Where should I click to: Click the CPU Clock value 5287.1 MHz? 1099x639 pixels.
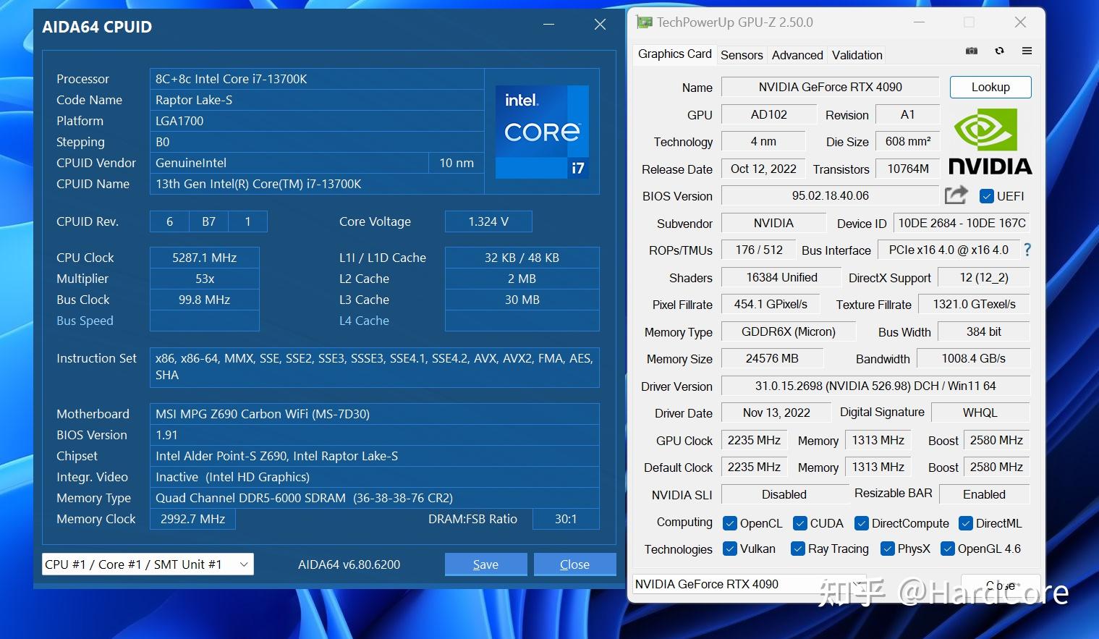[x=205, y=258]
